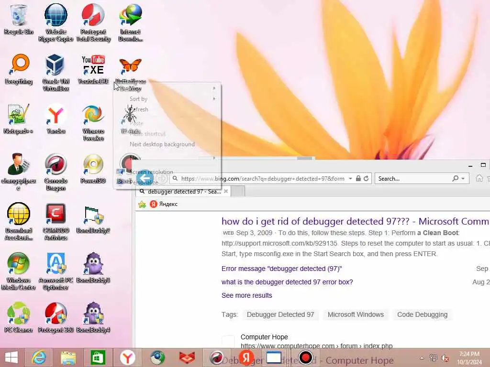
Task: Select the Butterfly on Desktop icon
Action: (131, 73)
